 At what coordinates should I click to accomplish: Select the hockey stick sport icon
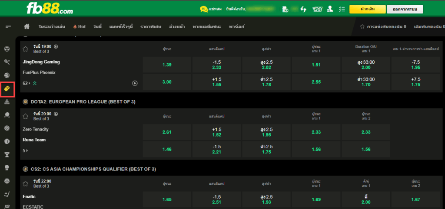[x=7, y=194]
